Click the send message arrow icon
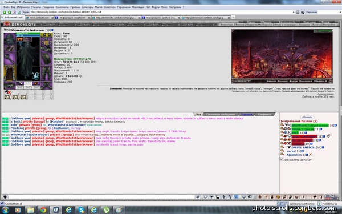The height and width of the screenshot is (214, 342). (x=198, y=197)
